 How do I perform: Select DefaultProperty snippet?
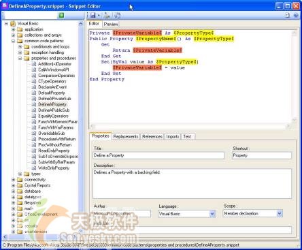point(52,93)
